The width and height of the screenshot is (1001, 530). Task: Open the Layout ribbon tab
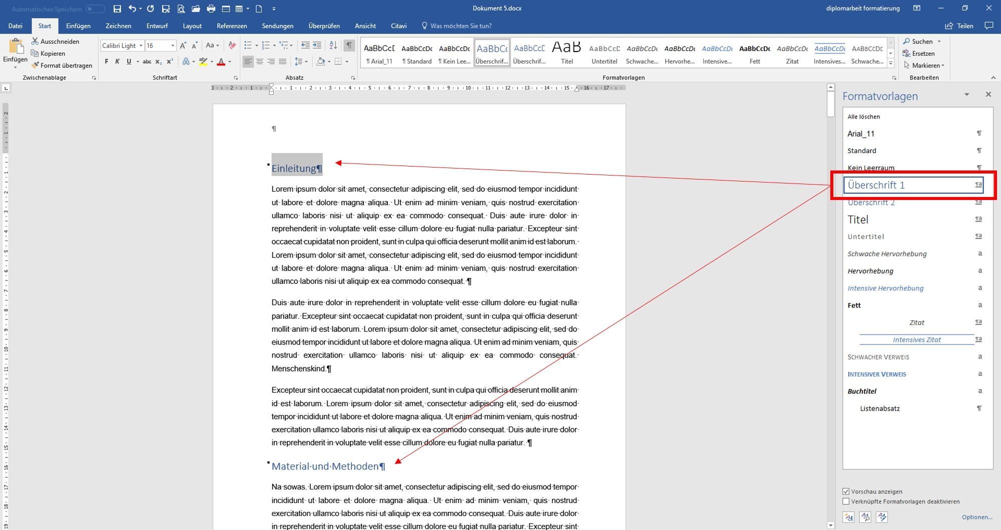click(x=192, y=26)
